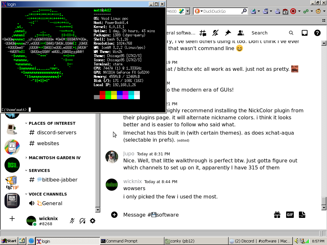The height and width of the screenshot is (245, 327).
Task: Open pinned messages pin icon
Action: (228, 33)
